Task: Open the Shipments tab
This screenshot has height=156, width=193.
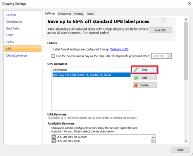Action: point(64,14)
